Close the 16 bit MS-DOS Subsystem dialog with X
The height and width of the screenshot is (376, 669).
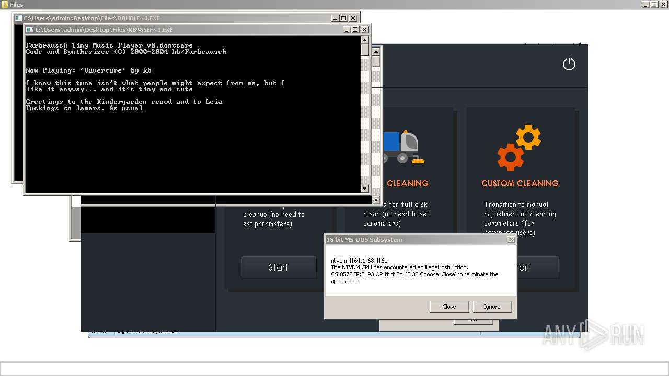click(x=511, y=240)
